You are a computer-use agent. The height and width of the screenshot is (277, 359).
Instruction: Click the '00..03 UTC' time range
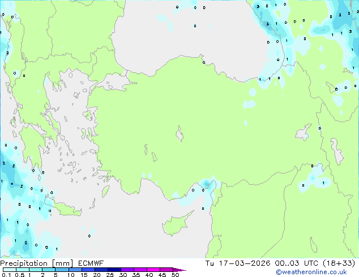[x=297, y=263]
